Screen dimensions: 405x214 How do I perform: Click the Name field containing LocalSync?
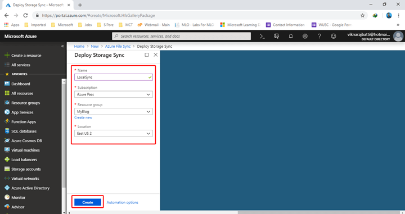tap(114, 77)
